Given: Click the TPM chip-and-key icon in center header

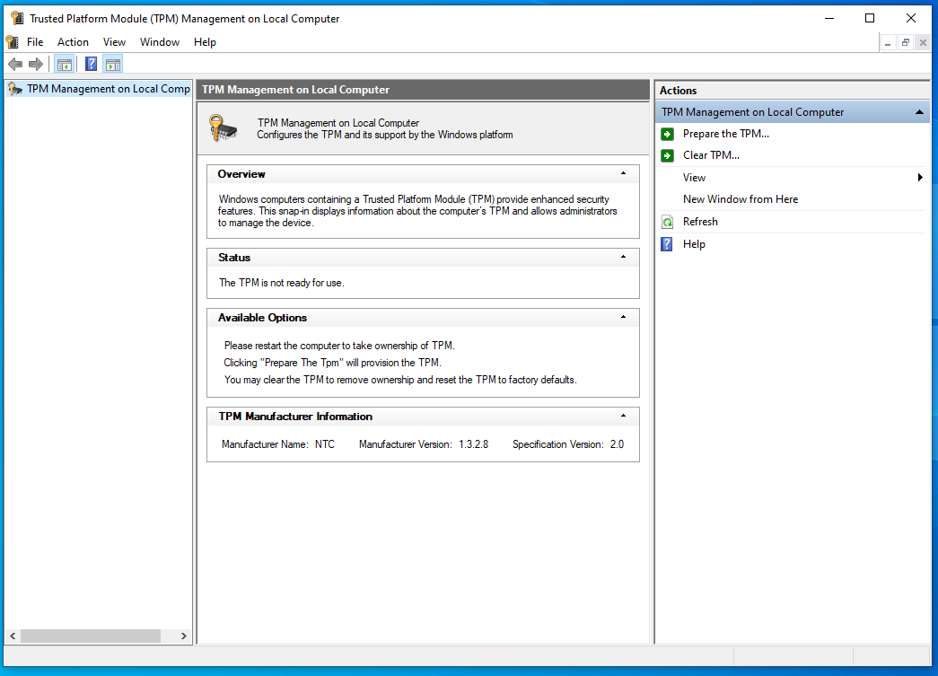Looking at the screenshot, I should point(224,128).
